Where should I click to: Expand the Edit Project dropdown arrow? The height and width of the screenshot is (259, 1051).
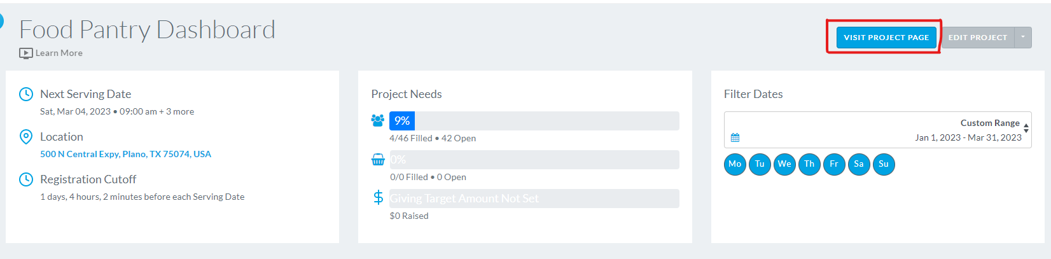click(1023, 38)
